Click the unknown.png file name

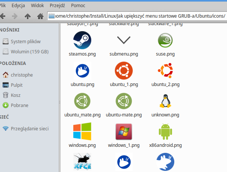165,115
